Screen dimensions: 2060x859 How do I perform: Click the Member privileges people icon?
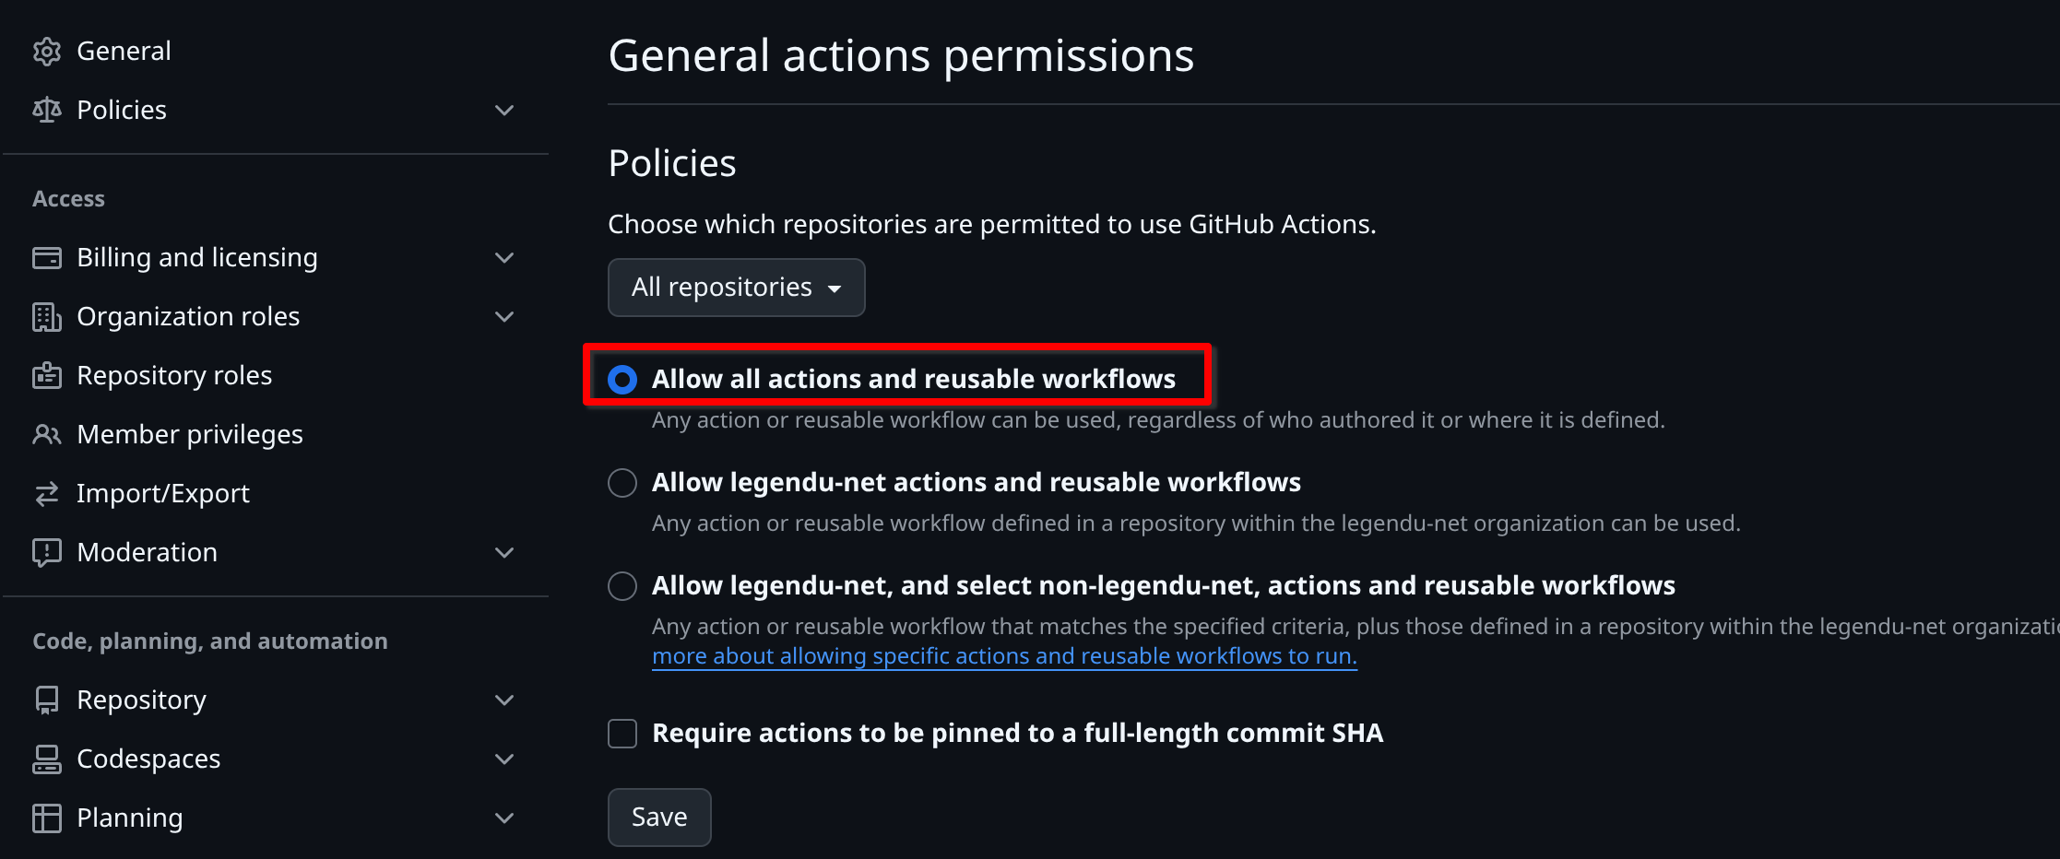[47, 435]
